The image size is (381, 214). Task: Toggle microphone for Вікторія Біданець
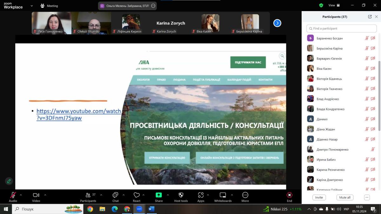click(367, 79)
